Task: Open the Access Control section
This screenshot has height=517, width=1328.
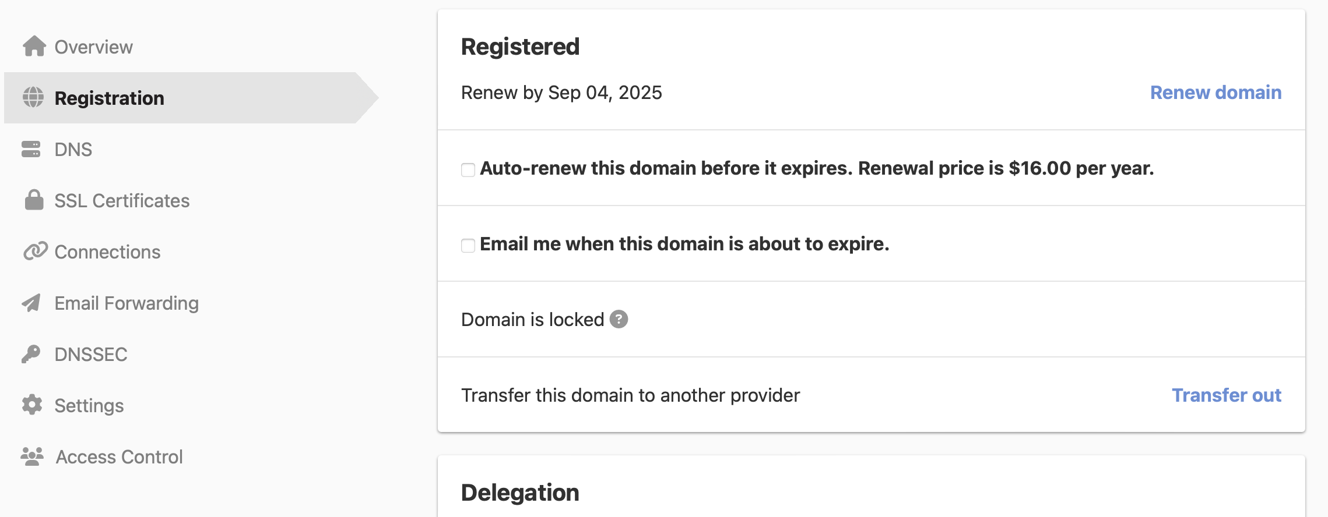Action: 120,457
